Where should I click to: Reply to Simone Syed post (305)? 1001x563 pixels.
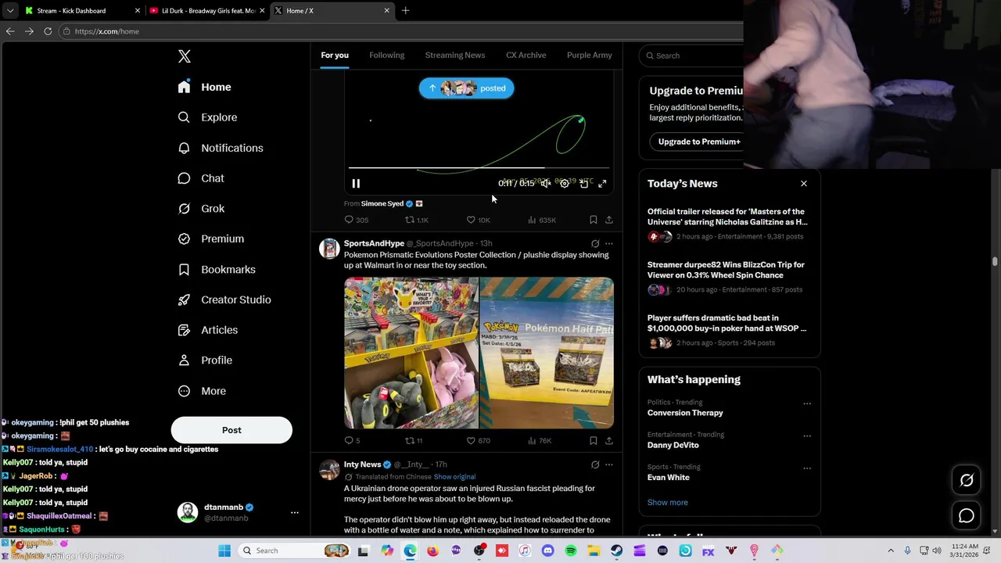[x=357, y=220]
